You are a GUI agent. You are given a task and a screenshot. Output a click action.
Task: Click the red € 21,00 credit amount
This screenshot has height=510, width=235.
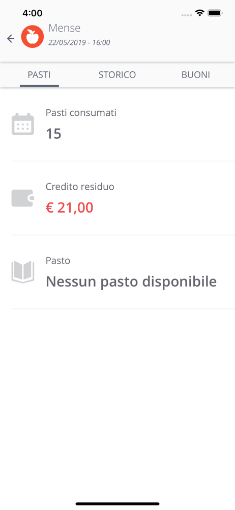70,208
